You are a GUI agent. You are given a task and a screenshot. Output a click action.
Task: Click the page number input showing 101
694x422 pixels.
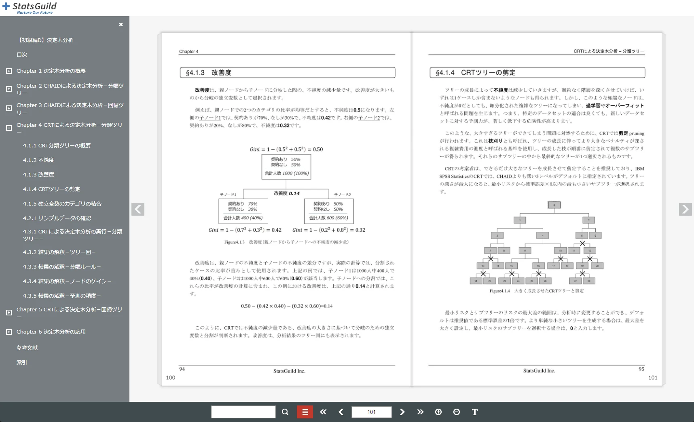point(371,412)
